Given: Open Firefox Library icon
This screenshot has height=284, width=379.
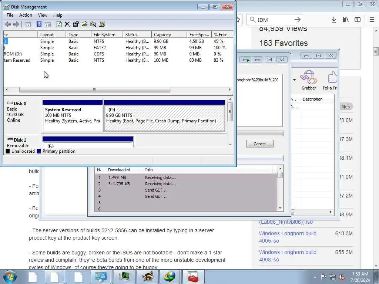Looking at the screenshot, I should point(346,20).
